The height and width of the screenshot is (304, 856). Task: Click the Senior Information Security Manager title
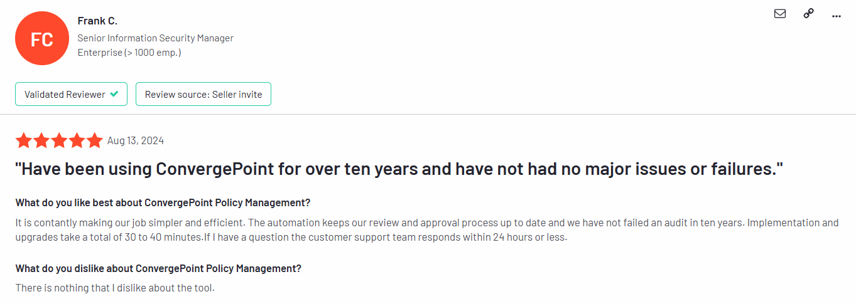point(155,38)
